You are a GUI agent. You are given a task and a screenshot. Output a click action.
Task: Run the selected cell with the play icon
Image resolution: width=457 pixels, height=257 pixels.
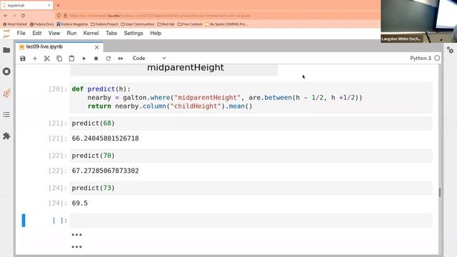[x=84, y=59]
